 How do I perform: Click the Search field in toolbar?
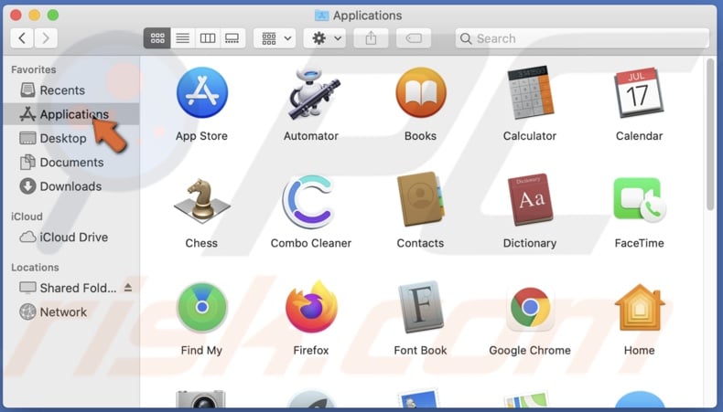click(582, 38)
